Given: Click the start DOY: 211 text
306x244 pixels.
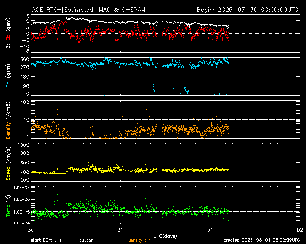Looking at the screenshot, I should (x=45, y=240).
